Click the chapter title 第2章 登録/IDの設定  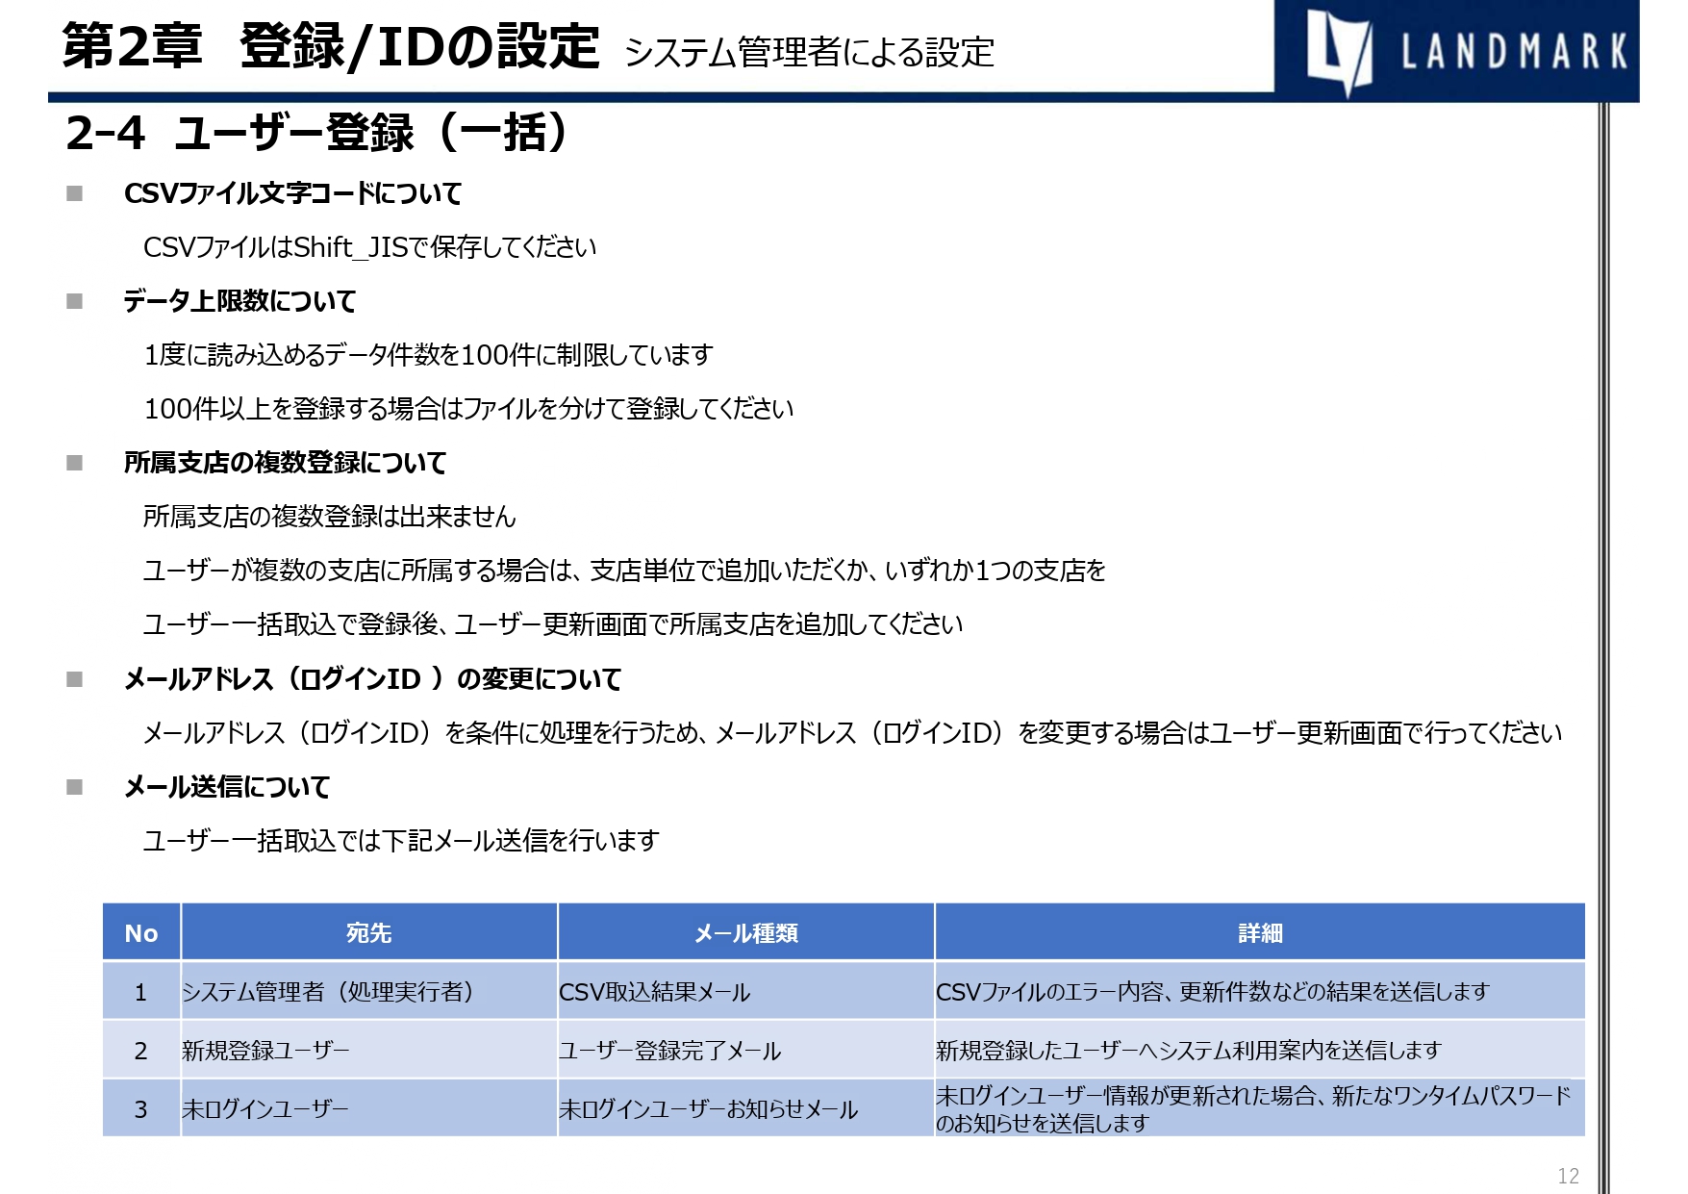(330, 46)
